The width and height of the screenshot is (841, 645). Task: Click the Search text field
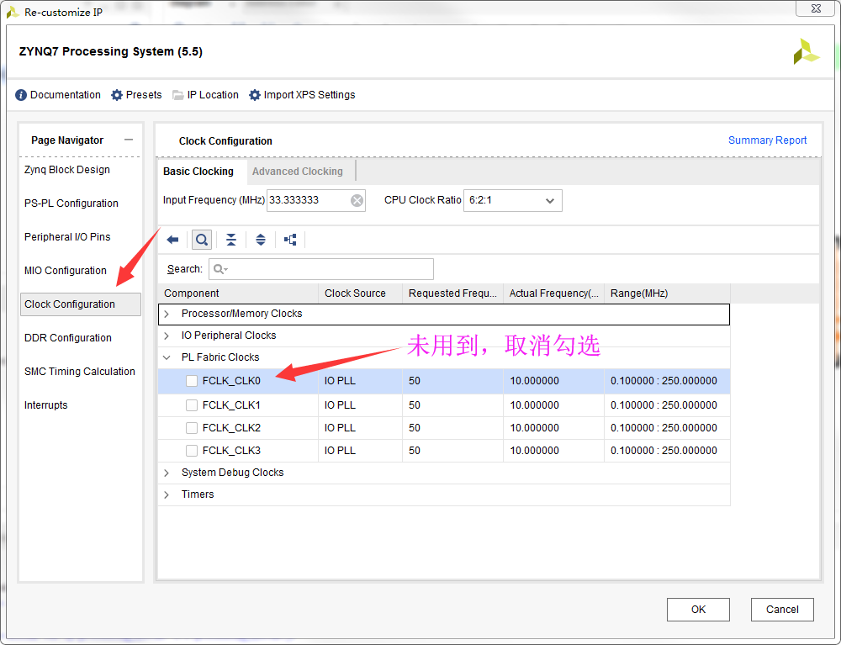tap(322, 269)
